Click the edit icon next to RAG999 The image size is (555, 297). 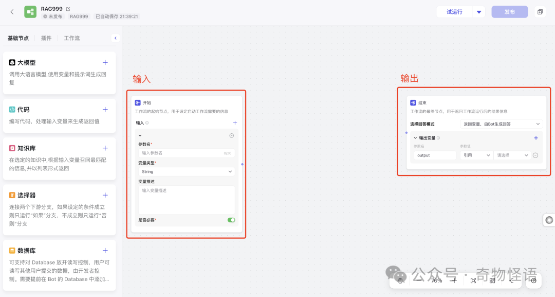tap(68, 9)
